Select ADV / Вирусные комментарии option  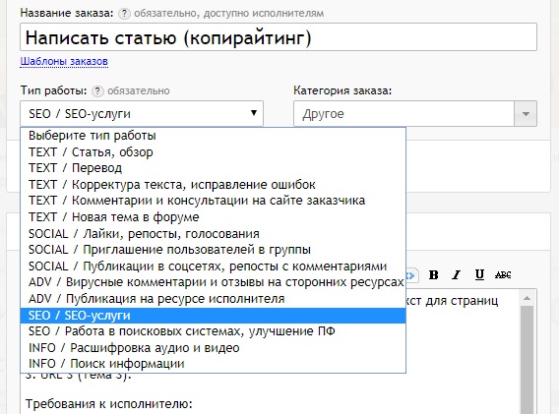[x=214, y=282]
